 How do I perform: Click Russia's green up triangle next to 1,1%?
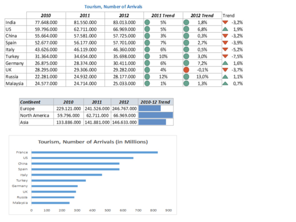[225, 77]
